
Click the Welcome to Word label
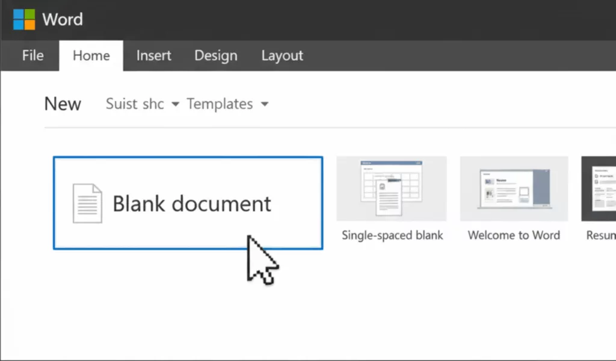pos(514,235)
